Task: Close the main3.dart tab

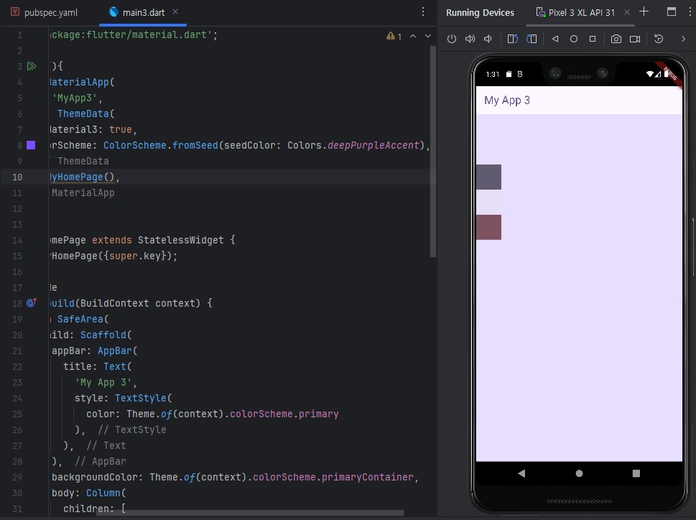Action: tap(175, 12)
